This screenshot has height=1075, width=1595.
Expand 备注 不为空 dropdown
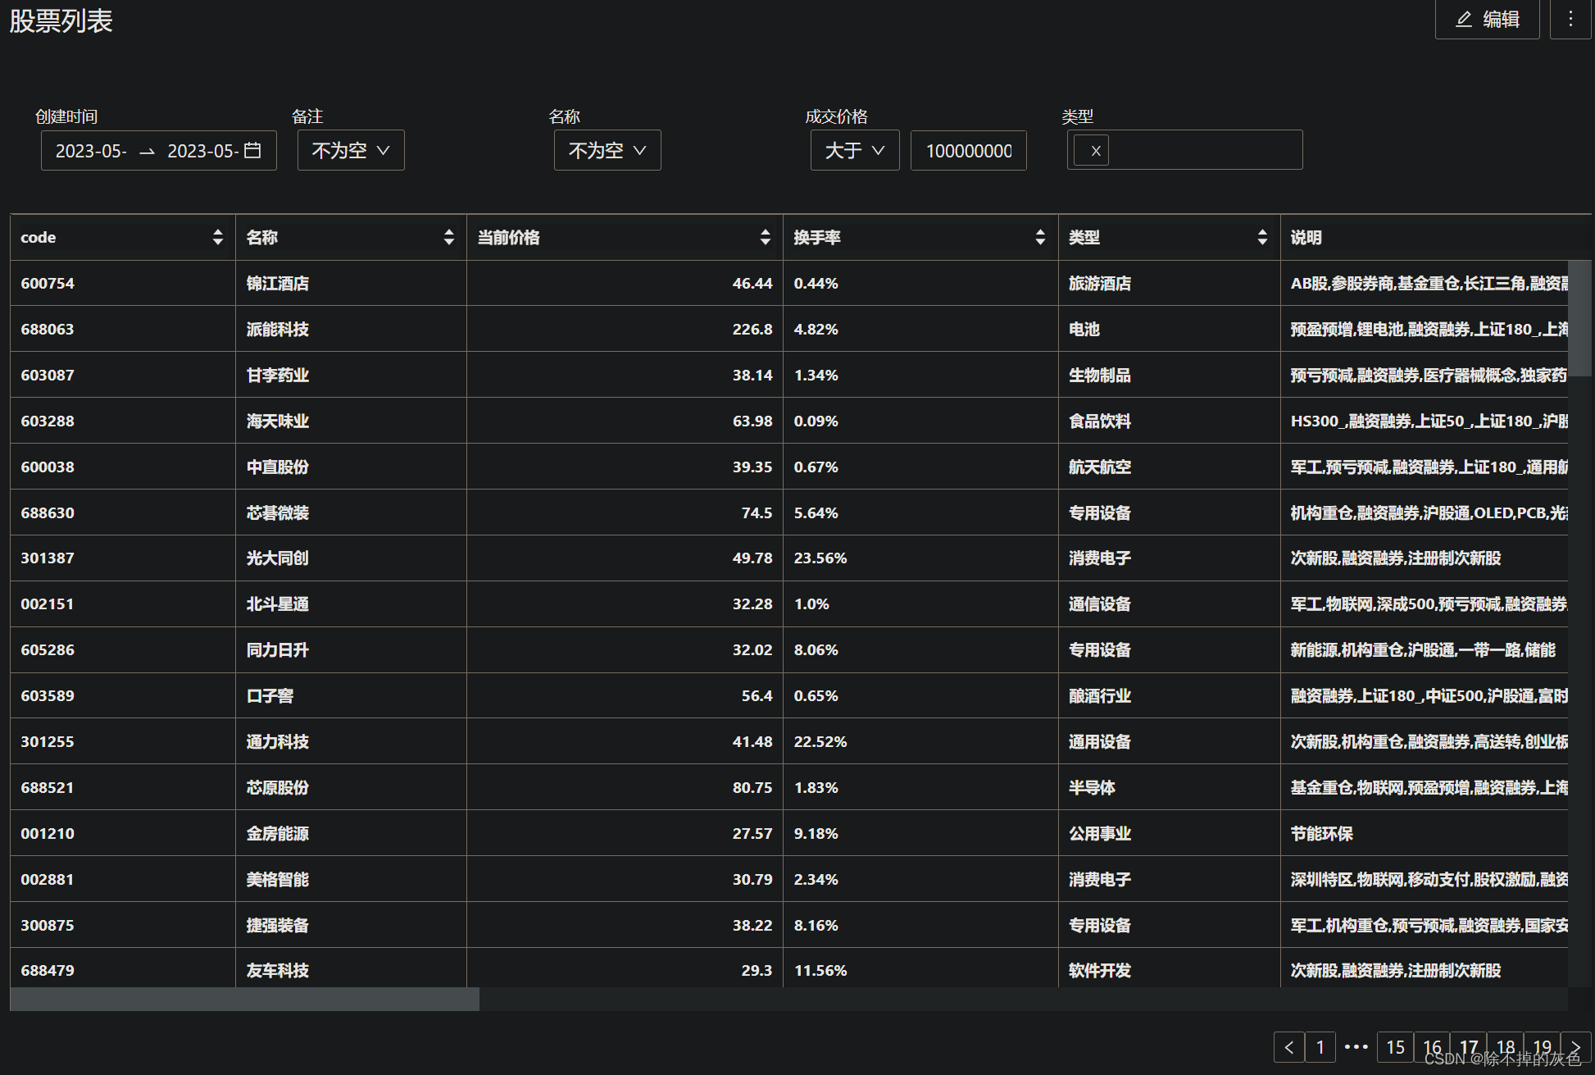351,150
